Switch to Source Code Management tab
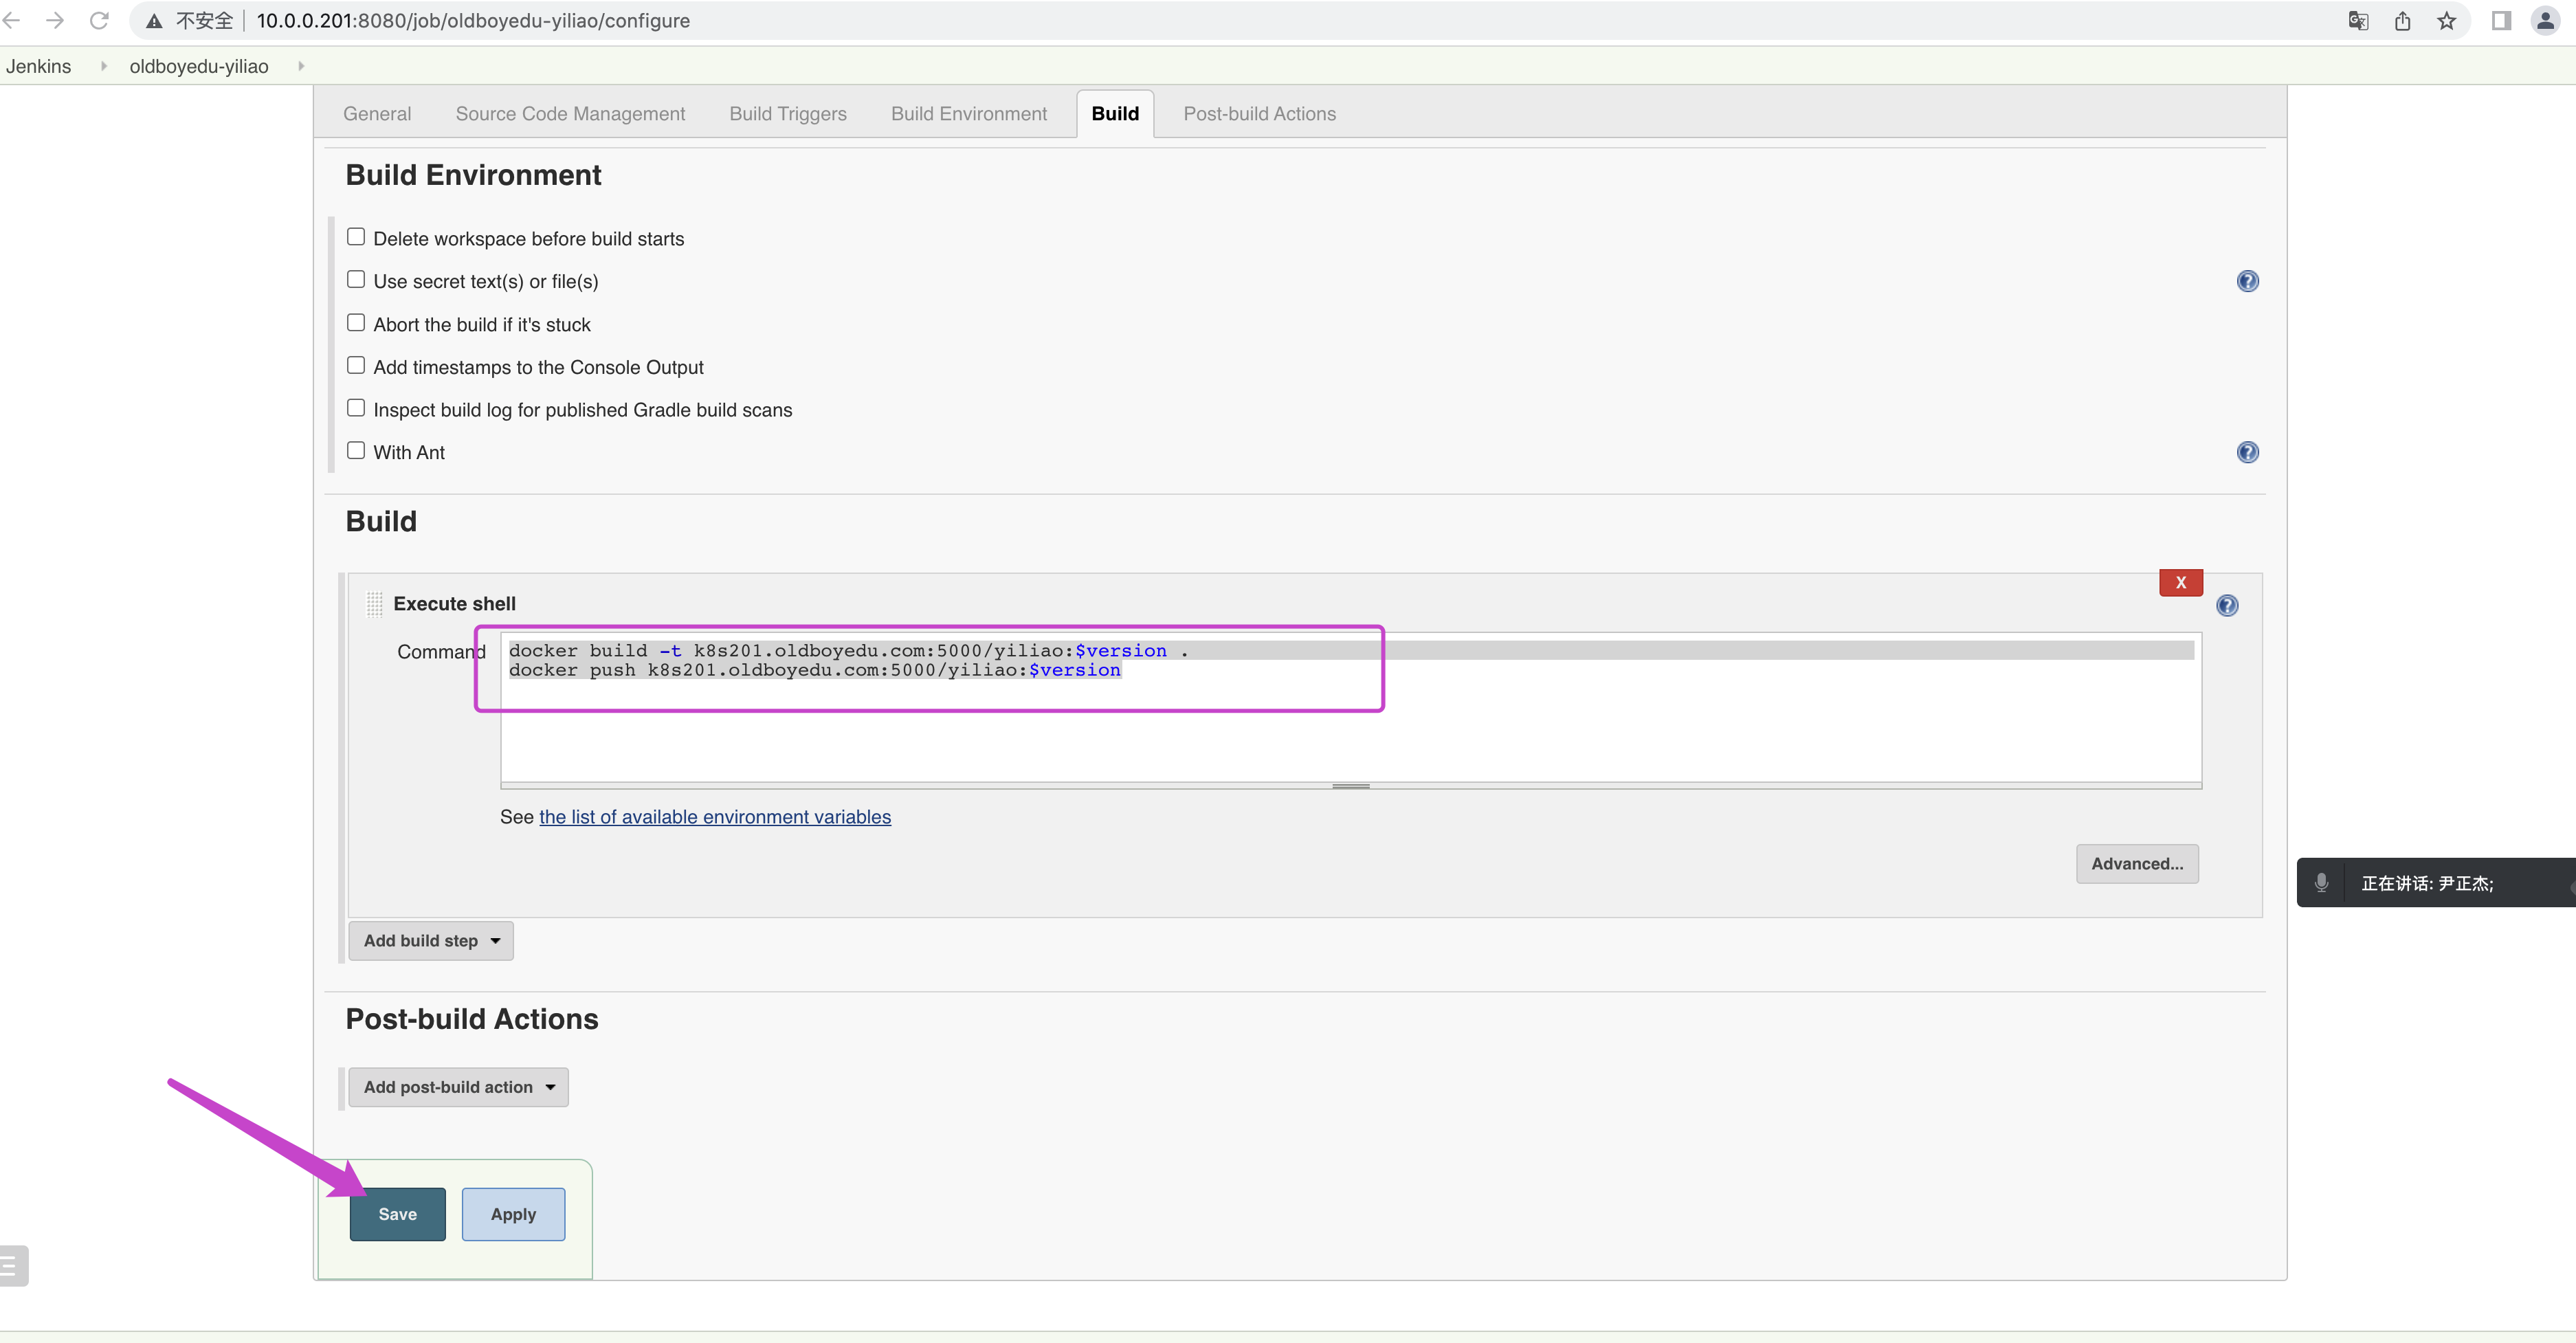This screenshot has height=1343, width=2576. (570, 114)
